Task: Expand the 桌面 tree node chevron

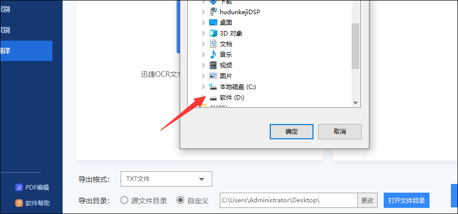Action: (204, 22)
